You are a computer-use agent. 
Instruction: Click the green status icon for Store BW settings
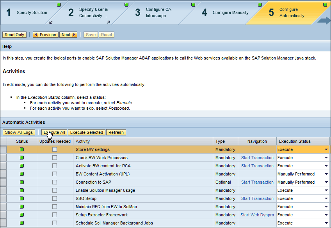point(22,149)
